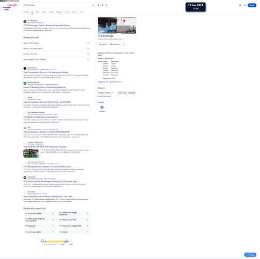
Task: Click the Moneycontrol result favicon
Action: pos(25,83)
